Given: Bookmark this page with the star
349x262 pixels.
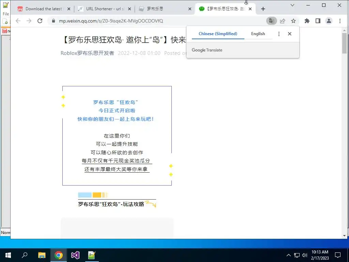Looking at the screenshot, I should pos(293,21).
